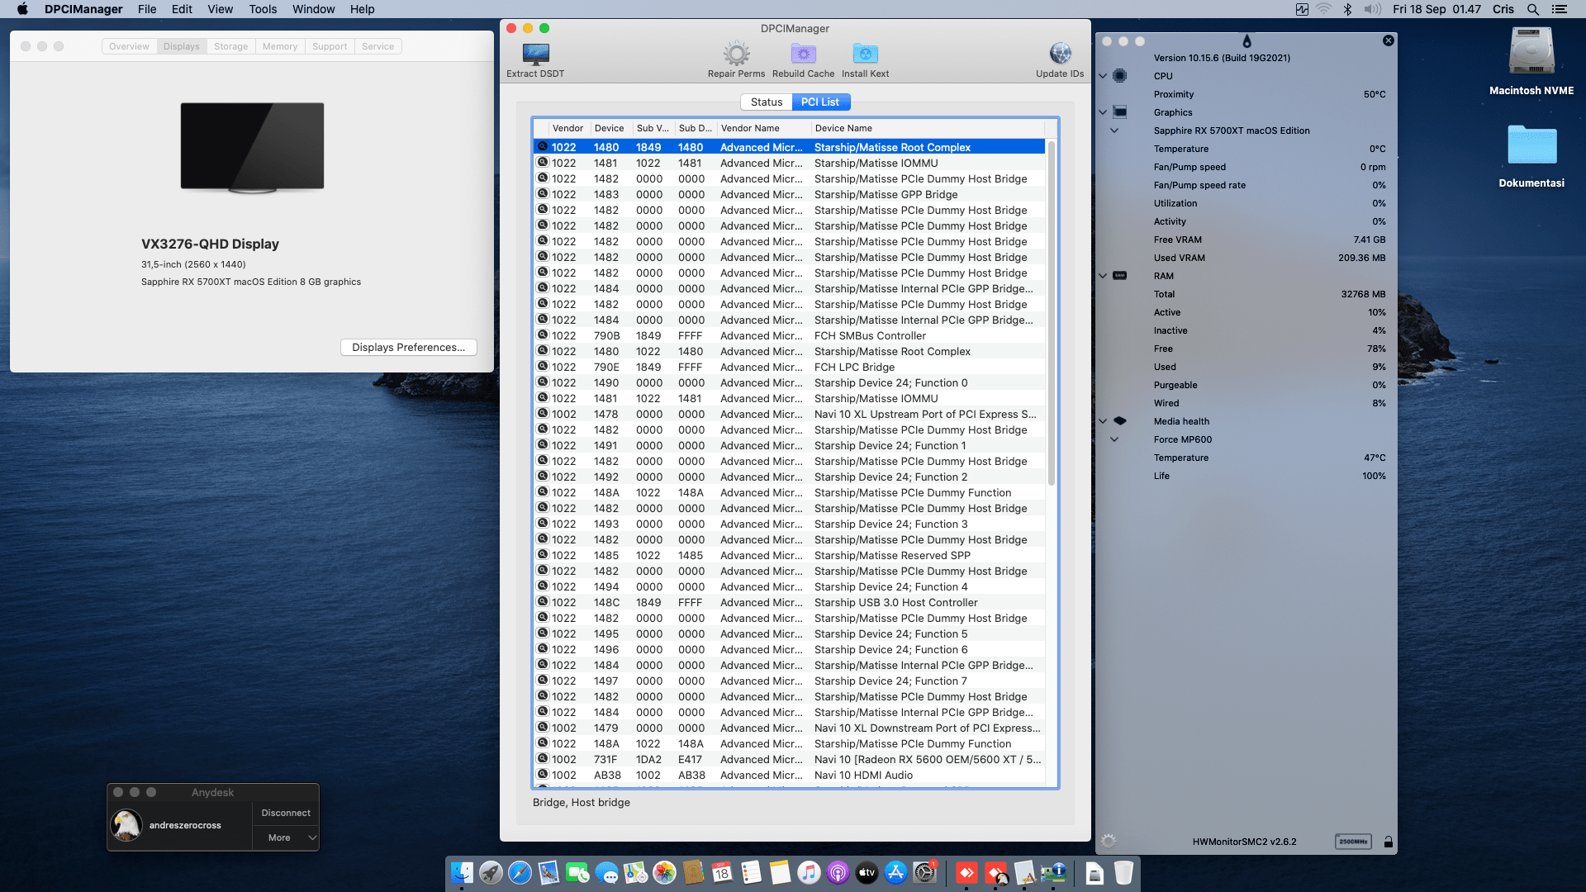Viewport: 1586px width, 892px height.
Task: Select the FCH SMBus Controller row
Action: tap(790, 335)
